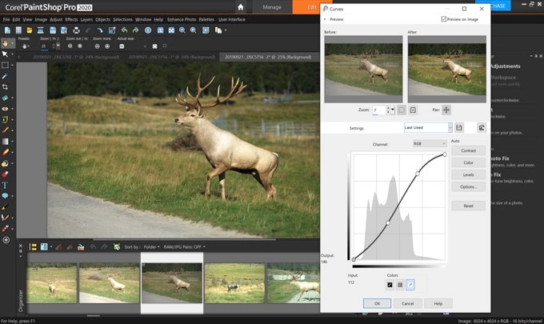
Task: Click the Home icon in top bar
Action: click(240, 6)
